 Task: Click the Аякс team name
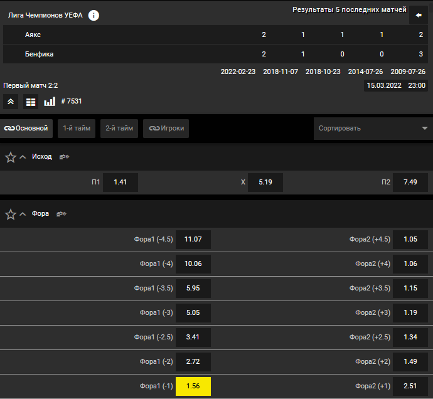click(33, 35)
